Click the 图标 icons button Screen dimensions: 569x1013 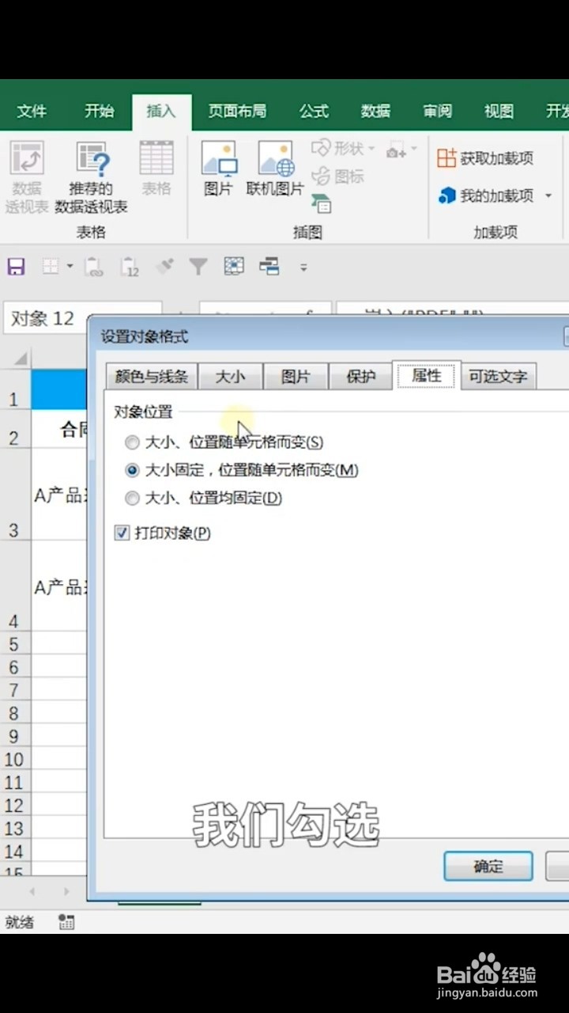pyautogui.click(x=337, y=176)
